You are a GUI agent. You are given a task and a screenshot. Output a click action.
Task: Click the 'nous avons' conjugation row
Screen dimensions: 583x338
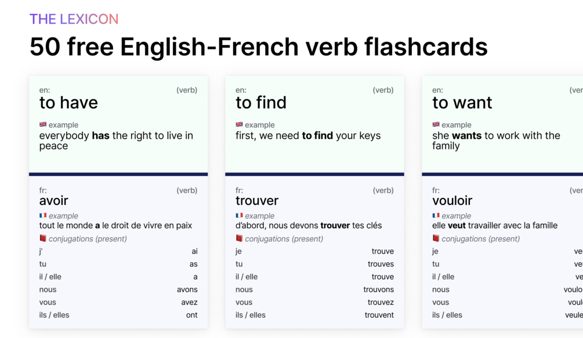click(118, 289)
